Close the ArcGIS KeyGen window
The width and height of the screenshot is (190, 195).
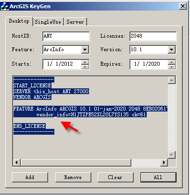[x=183, y=6]
